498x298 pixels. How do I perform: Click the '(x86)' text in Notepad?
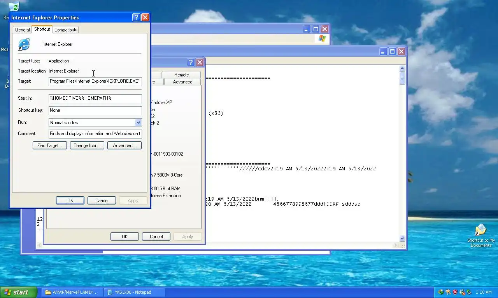tap(216, 113)
